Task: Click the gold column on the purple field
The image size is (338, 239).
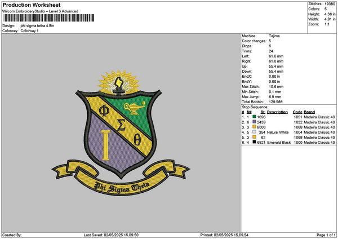Action: click(106, 145)
